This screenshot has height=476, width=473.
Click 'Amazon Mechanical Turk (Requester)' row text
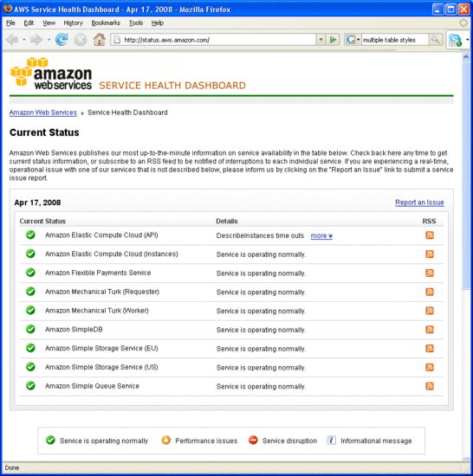[x=101, y=292]
